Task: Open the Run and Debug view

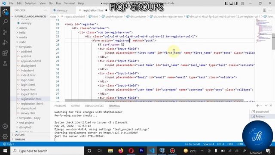Action: (5, 43)
